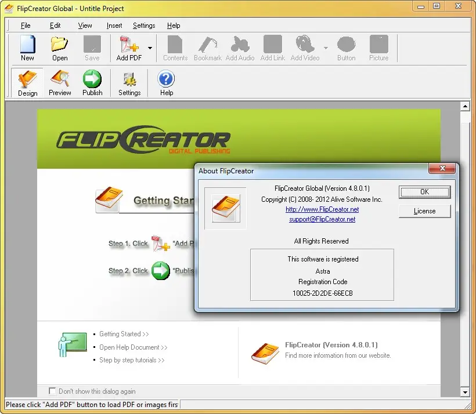The height and width of the screenshot is (414, 476).
Task: Minimize the FlipCreator Global window
Action: [x=421, y=6]
